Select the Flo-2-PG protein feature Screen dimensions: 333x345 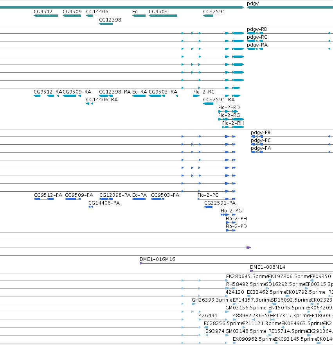[228, 215]
